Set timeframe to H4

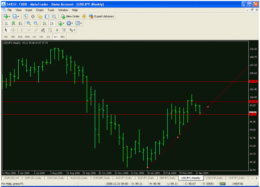[x=41, y=37]
